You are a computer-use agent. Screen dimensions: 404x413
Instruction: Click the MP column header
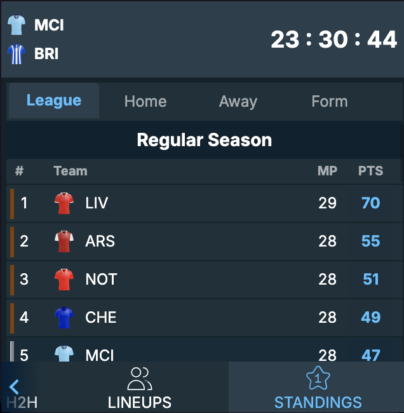coord(327,171)
